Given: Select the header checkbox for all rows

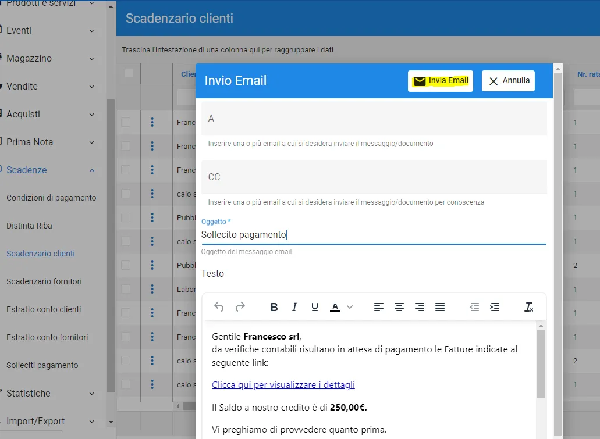Looking at the screenshot, I should coord(129,73).
